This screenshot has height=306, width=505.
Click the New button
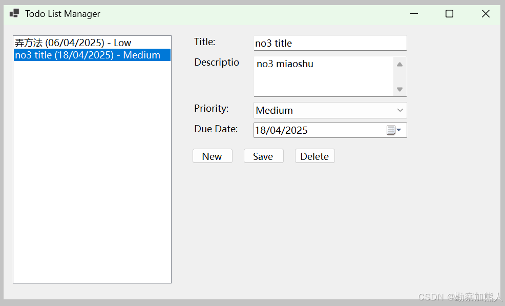212,156
